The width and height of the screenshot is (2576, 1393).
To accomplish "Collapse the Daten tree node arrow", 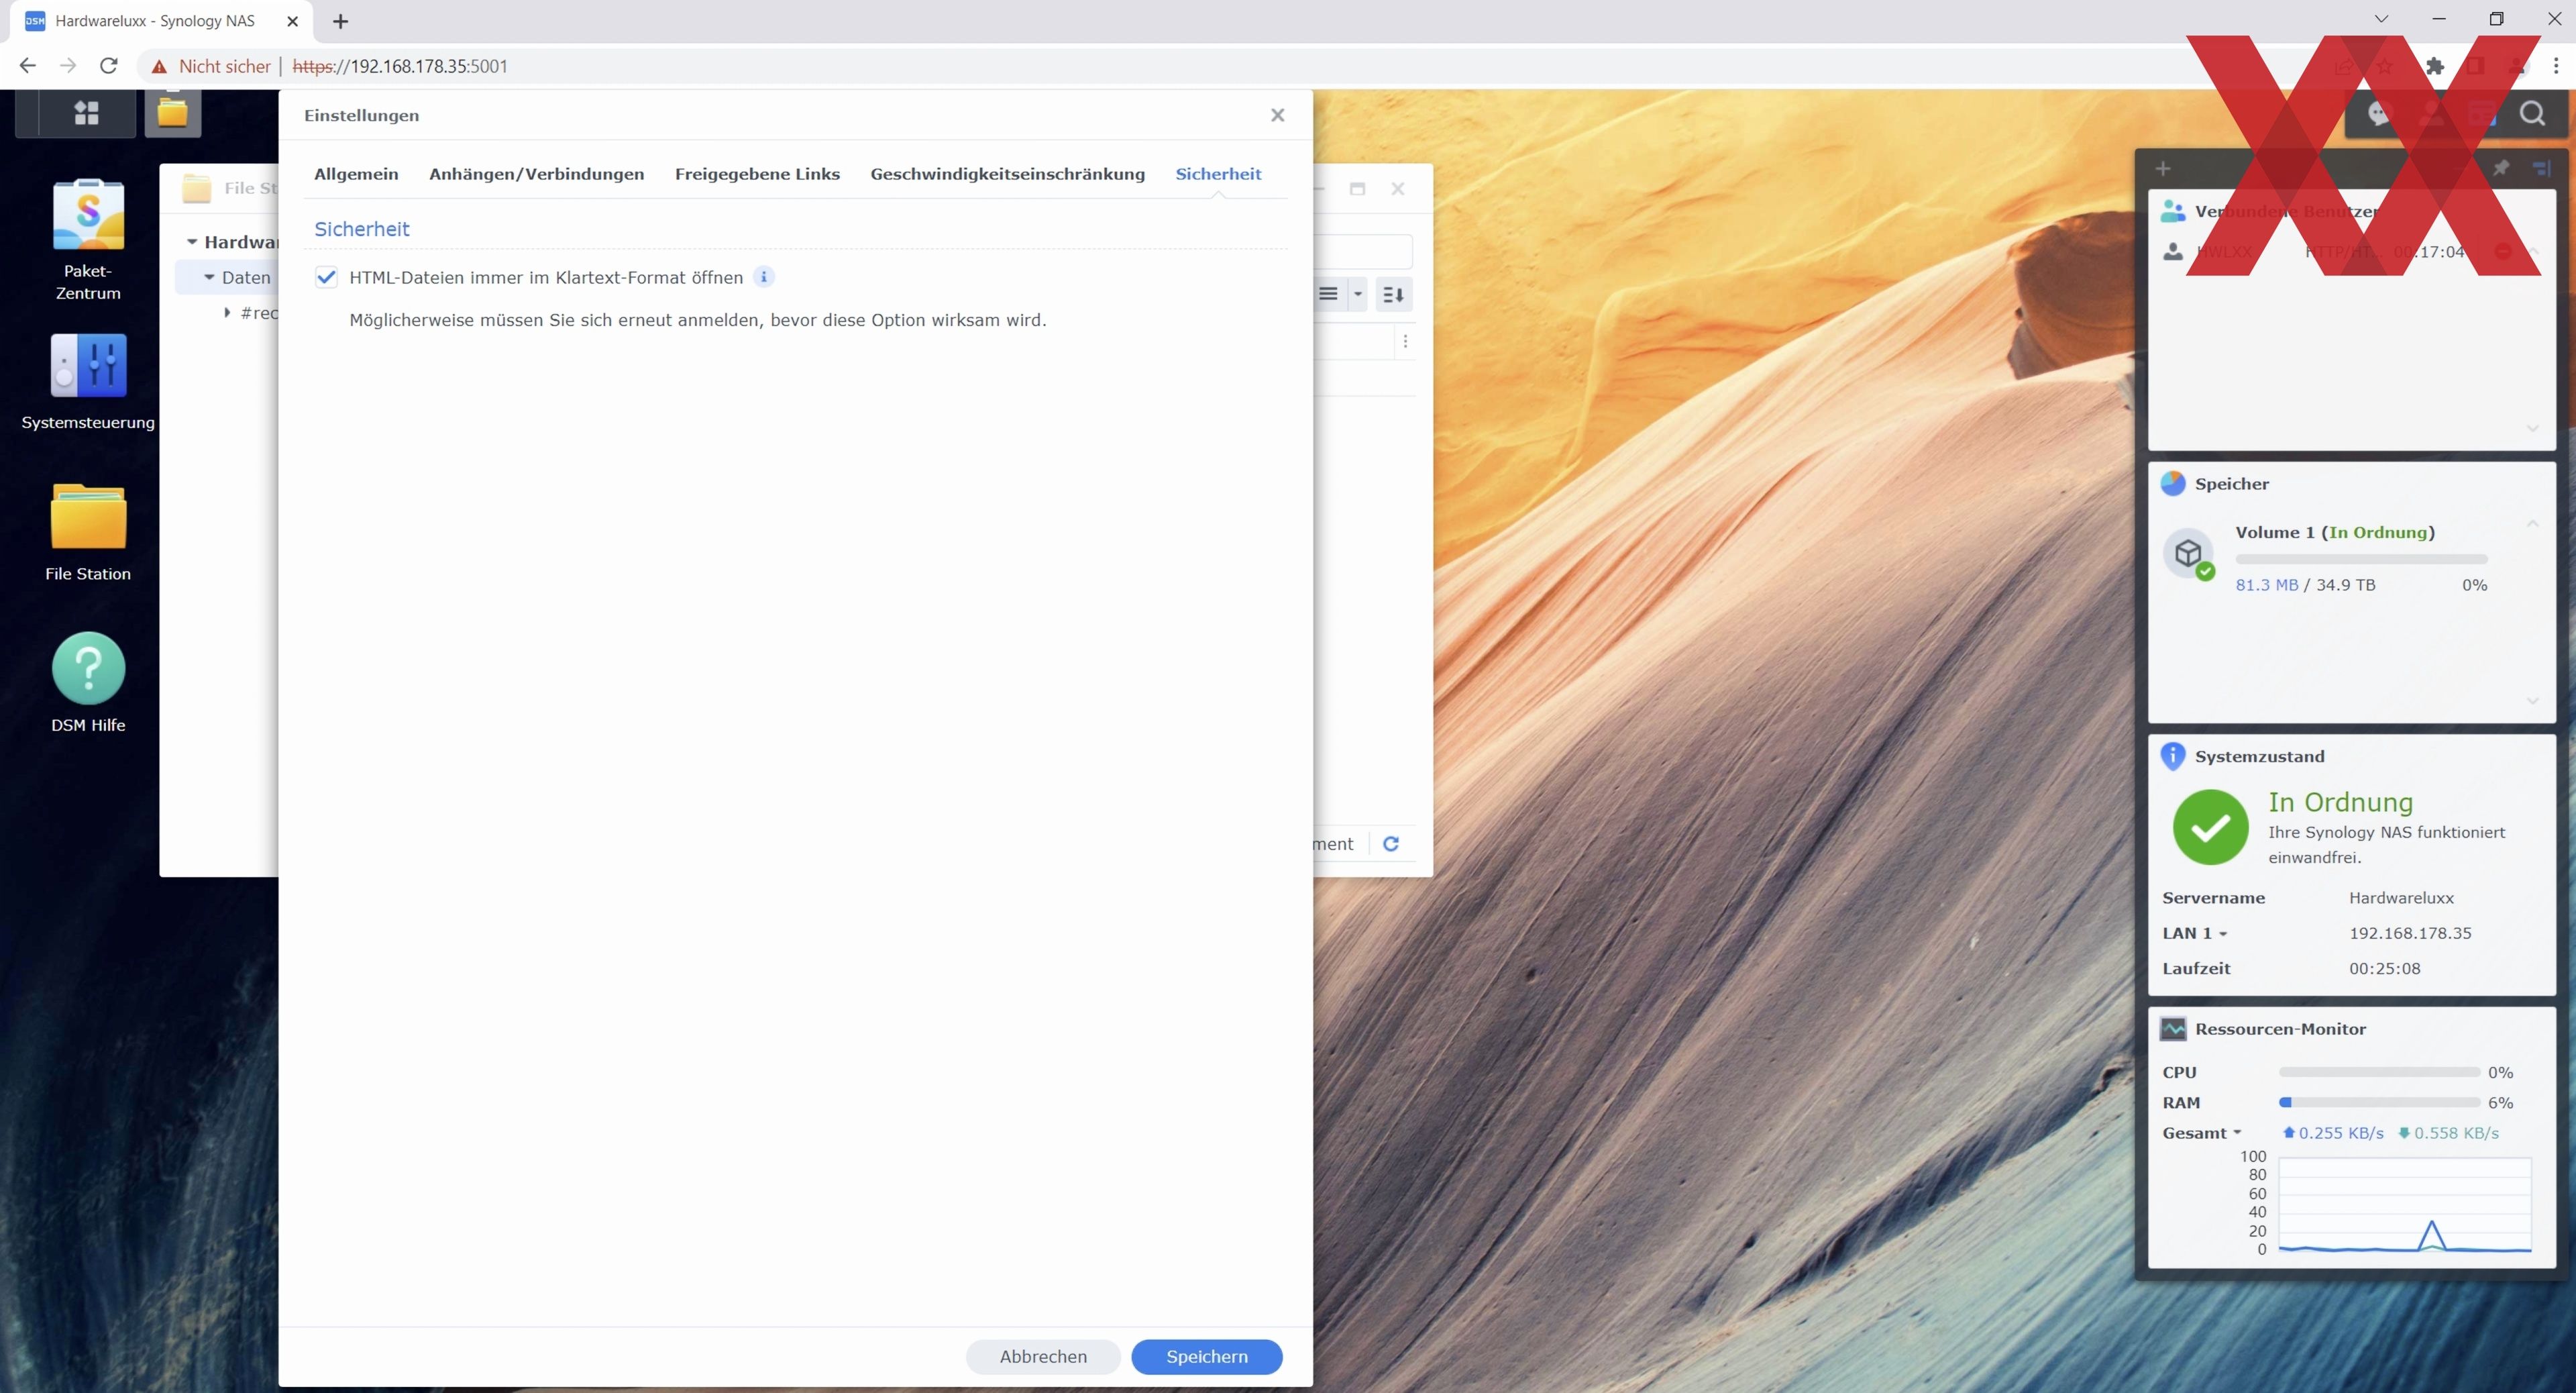I will coord(209,277).
